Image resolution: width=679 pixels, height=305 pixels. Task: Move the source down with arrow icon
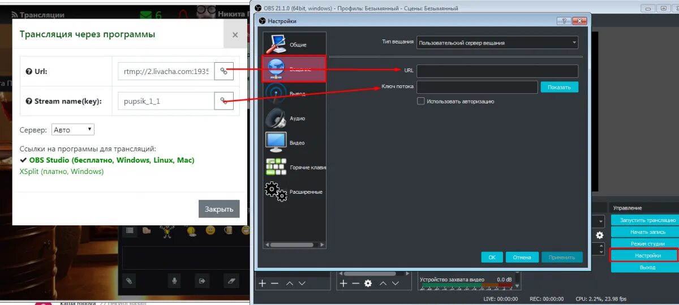396,283
